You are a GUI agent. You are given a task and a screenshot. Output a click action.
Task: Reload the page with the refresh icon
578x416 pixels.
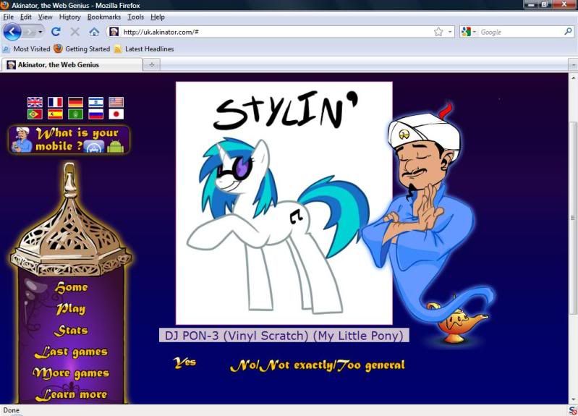[x=56, y=32]
